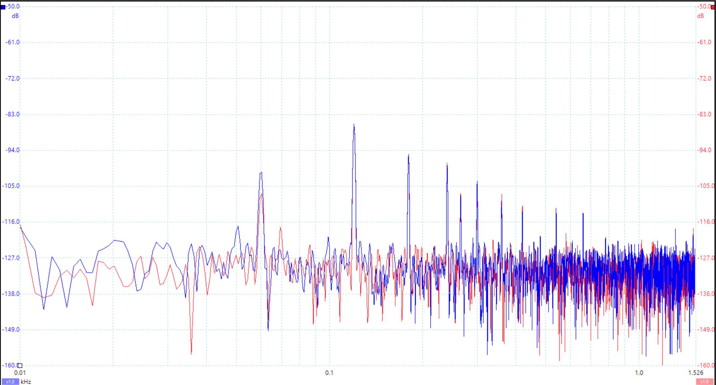The height and width of the screenshot is (385, 716).
Task: Click the red -138.0 axis value
Action: [x=705, y=294]
